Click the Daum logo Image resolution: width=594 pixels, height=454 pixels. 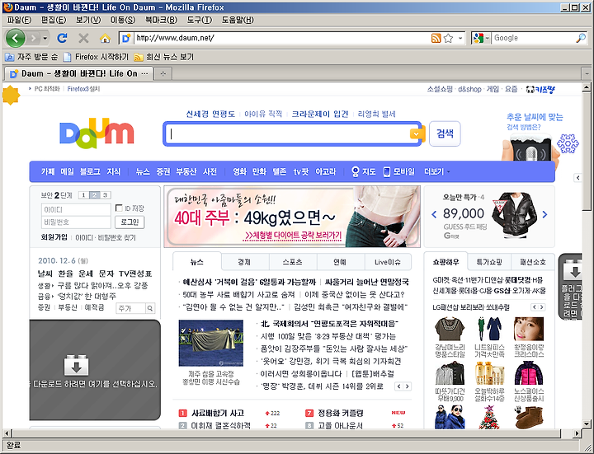pyautogui.click(x=97, y=133)
